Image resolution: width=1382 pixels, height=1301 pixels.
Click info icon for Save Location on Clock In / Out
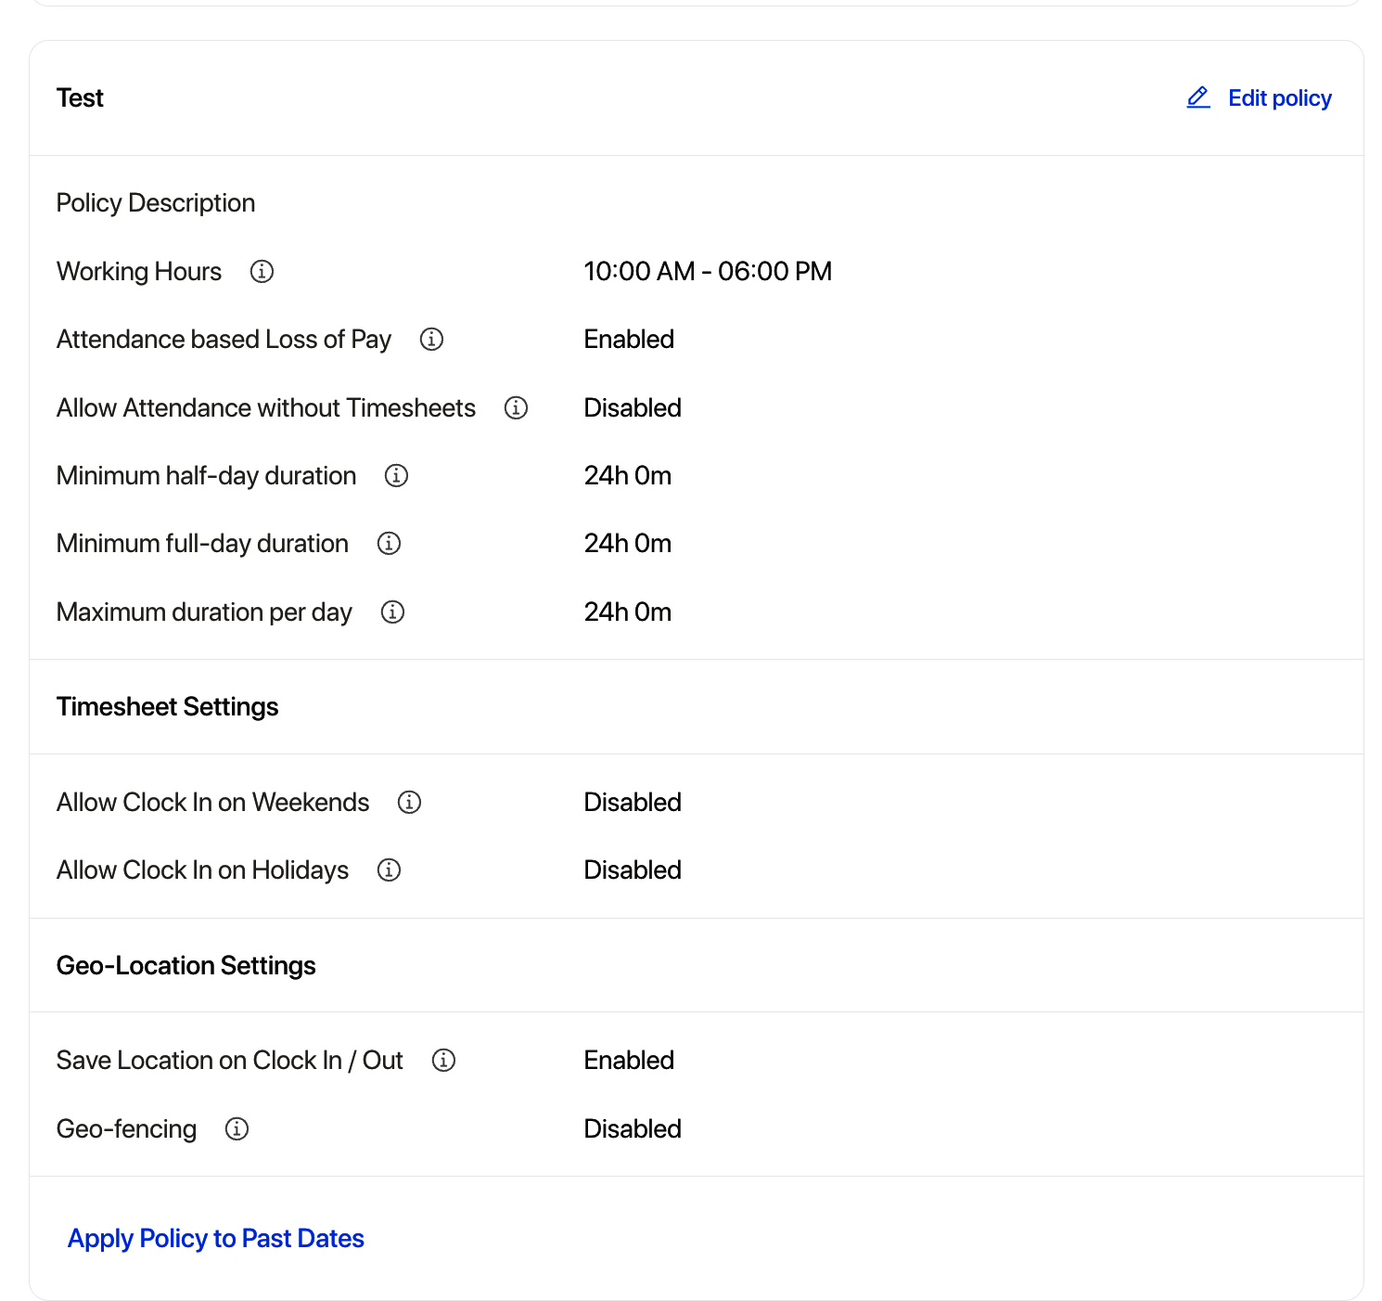[443, 1060]
